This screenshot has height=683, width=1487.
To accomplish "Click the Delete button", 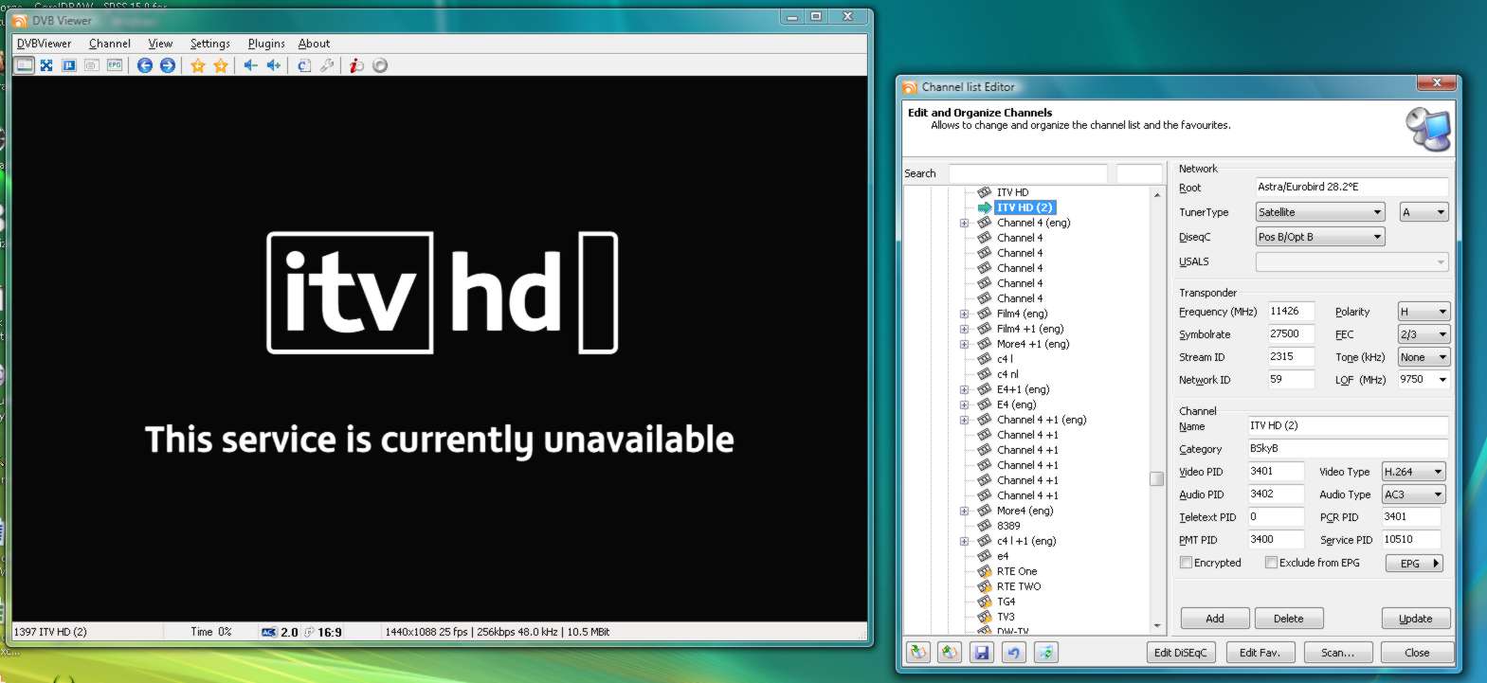I will click(x=1289, y=619).
